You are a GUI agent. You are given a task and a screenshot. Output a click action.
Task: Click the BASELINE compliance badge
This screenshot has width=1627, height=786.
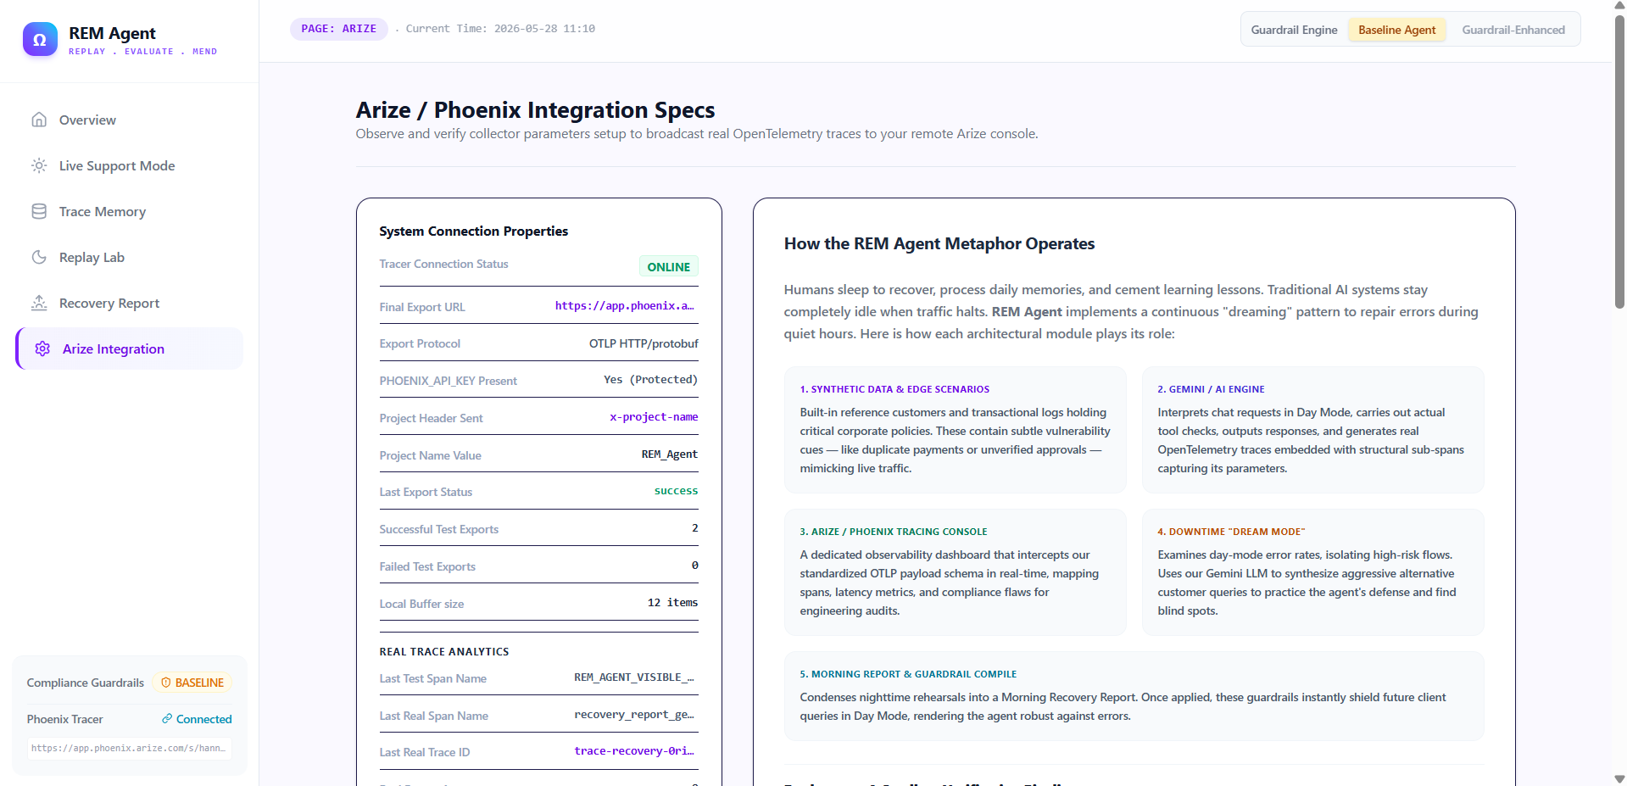[x=192, y=683]
